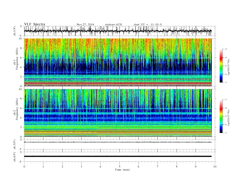
Task: Click the "10" minute tick on time axis
Action: click(215, 167)
